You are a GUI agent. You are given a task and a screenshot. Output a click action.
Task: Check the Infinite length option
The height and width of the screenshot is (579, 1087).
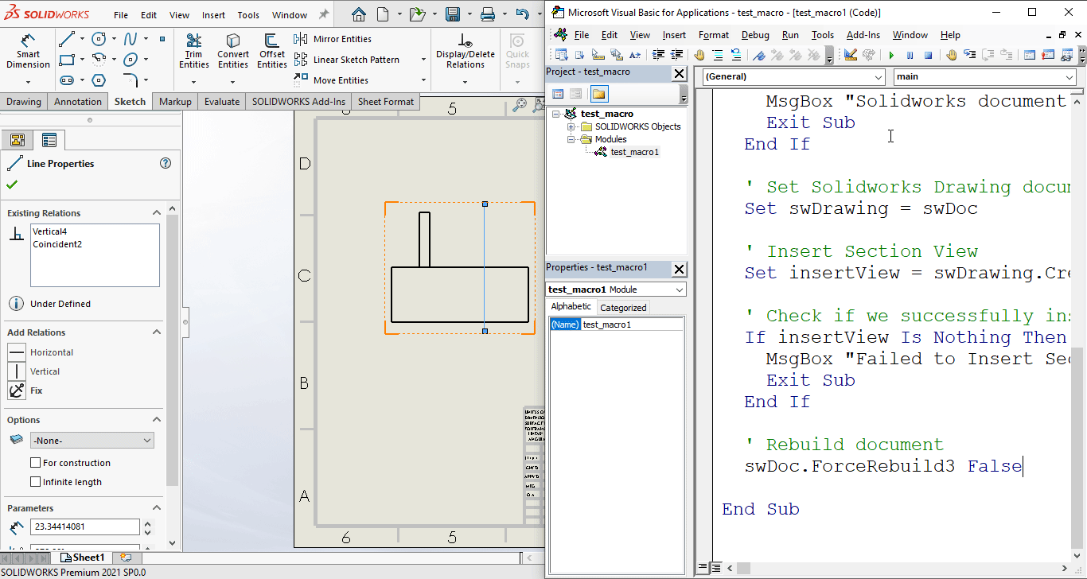click(35, 482)
